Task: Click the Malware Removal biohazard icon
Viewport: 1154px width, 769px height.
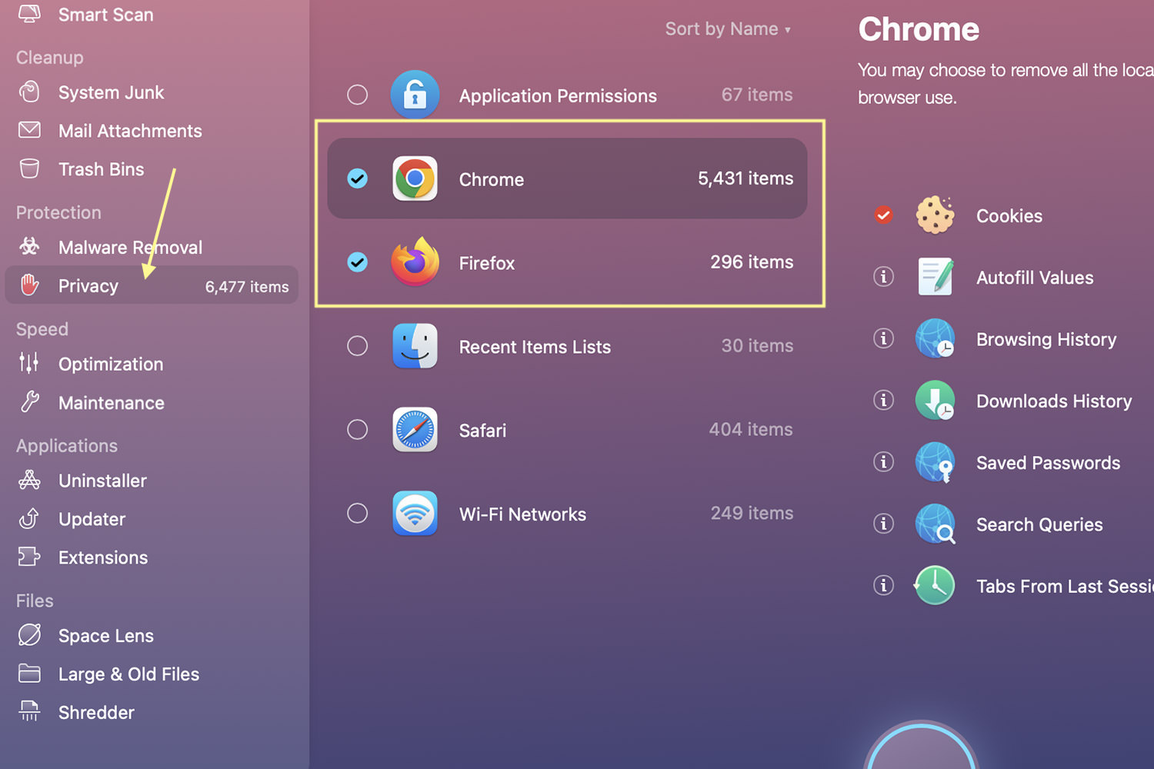Action: pos(29,247)
